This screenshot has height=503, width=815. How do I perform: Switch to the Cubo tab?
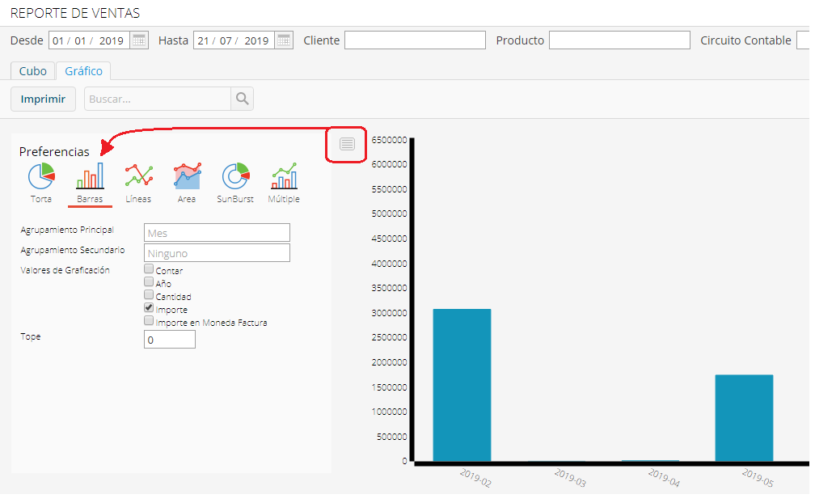32,71
